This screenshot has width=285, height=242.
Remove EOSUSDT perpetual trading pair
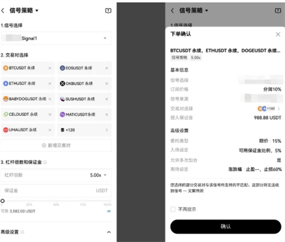[x=107, y=68]
